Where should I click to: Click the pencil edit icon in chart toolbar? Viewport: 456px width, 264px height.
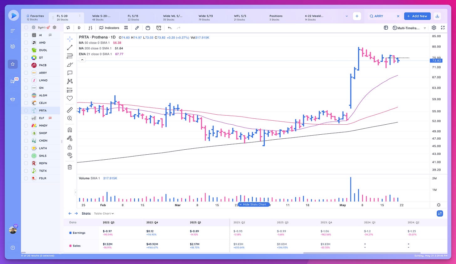tap(137, 28)
